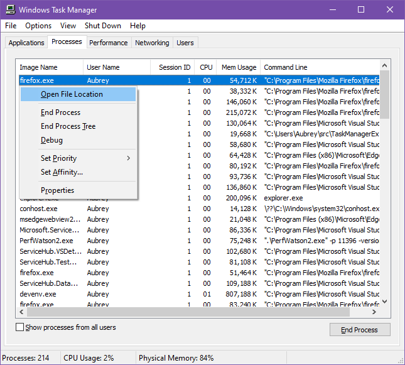Click Processes: 214 in status bar
The height and width of the screenshot is (365, 405).
click(x=26, y=357)
